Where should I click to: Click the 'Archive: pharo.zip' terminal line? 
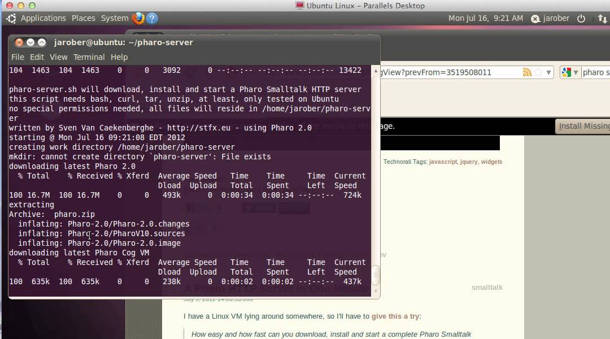52,214
